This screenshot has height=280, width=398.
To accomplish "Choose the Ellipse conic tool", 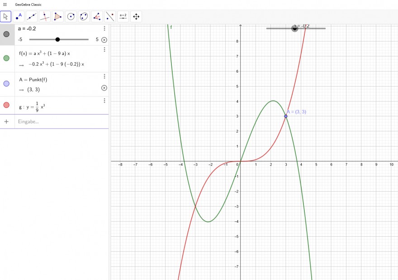I will [x=84, y=17].
